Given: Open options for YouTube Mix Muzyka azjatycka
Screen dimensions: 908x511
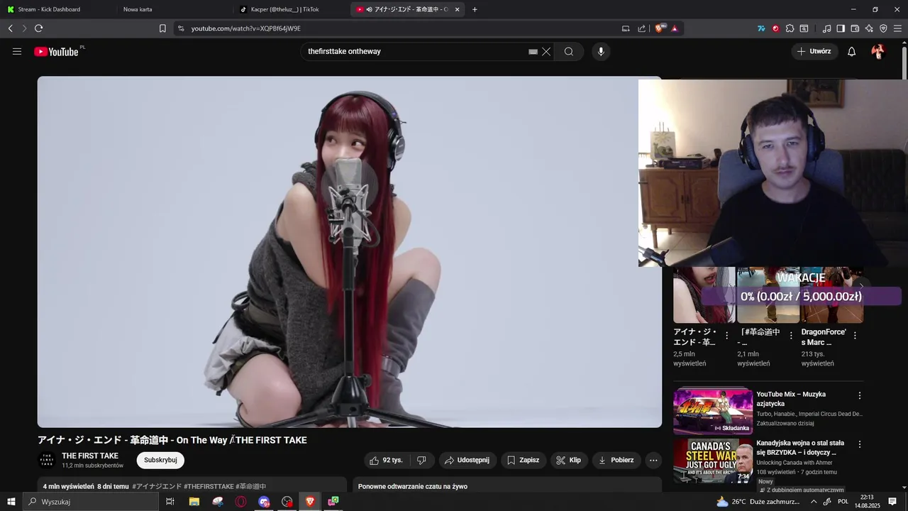Looking at the screenshot, I should (x=860, y=395).
